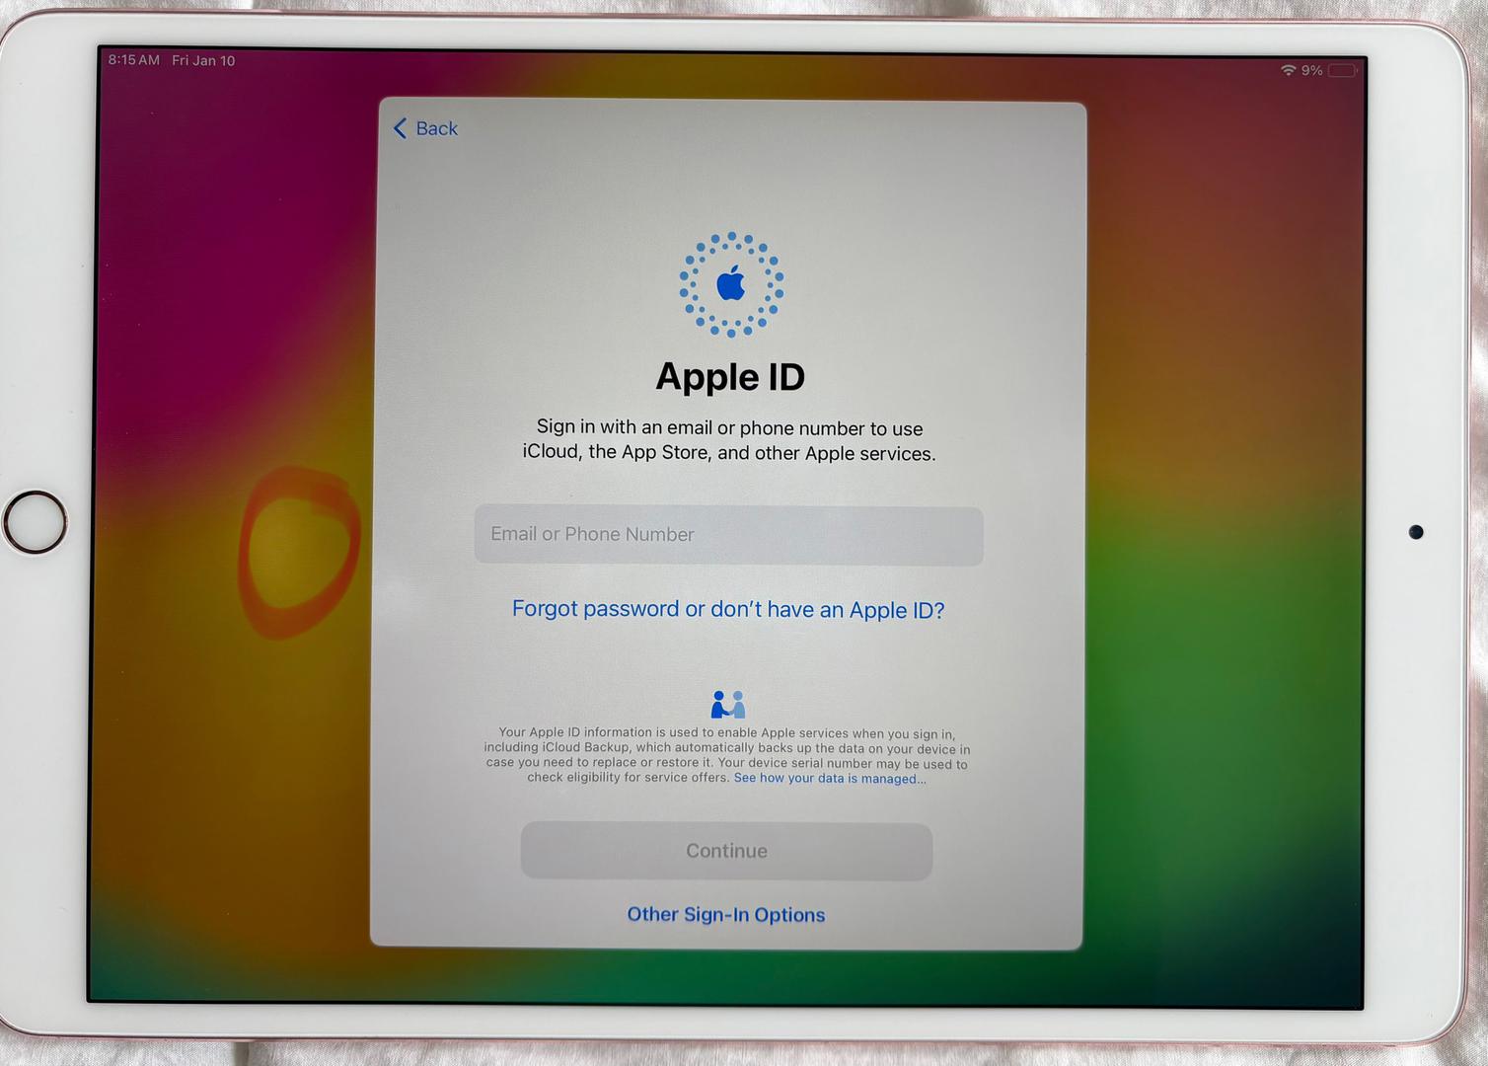Viewport: 1488px width, 1066px height.
Task: Go back using the Back button
Action: pos(425,128)
